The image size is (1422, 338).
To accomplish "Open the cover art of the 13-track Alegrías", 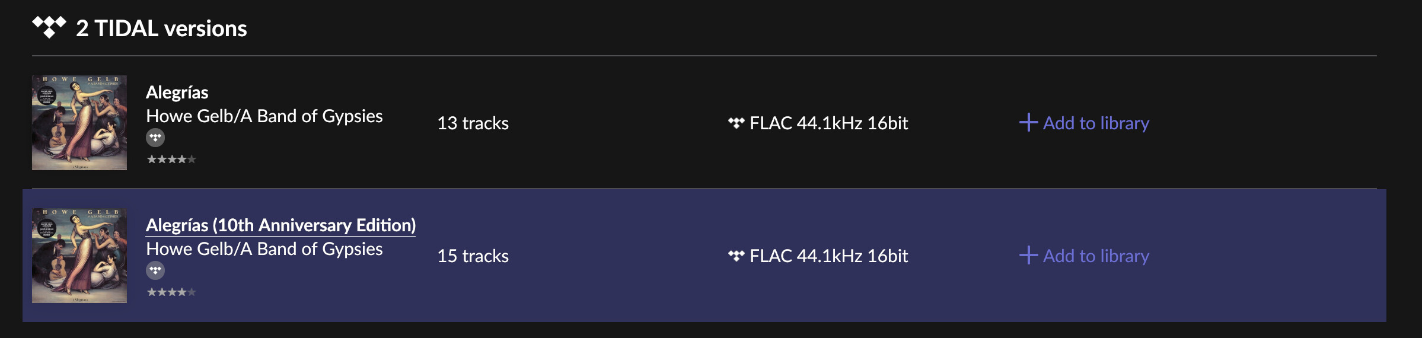I will 79,123.
